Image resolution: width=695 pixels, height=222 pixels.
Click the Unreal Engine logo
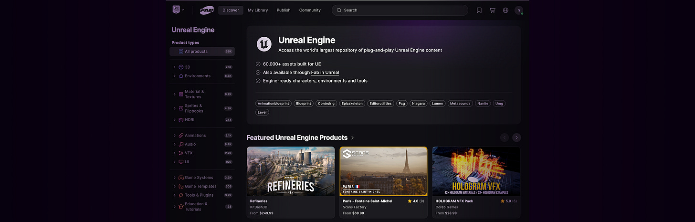click(x=264, y=44)
